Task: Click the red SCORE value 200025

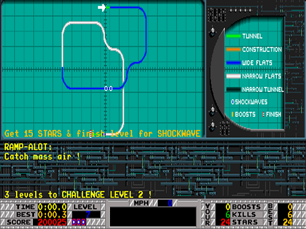Action: [x=52, y=222]
